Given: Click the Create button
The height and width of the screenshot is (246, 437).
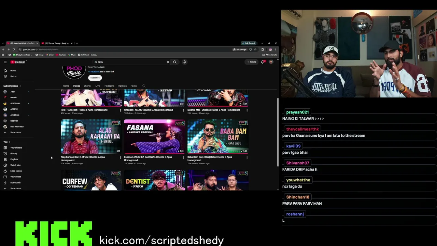Looking at the screenshot, I should coord(252,62).
